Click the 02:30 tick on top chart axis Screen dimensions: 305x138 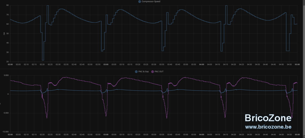[x=58, y=64]
